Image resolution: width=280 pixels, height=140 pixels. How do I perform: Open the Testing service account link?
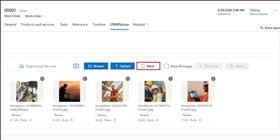255,10
